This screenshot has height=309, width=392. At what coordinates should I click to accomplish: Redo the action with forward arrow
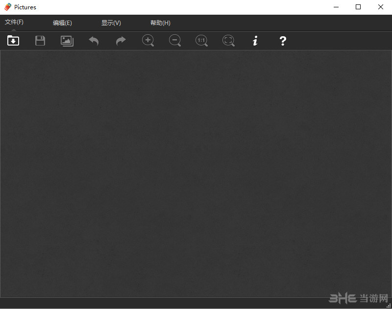coord(121,41)
